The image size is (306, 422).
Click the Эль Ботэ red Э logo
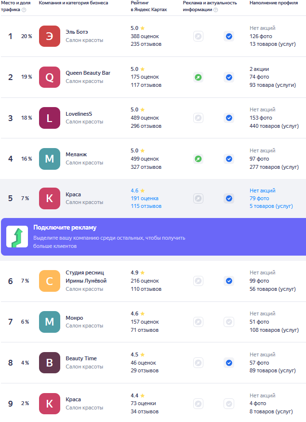pos(50,36)
